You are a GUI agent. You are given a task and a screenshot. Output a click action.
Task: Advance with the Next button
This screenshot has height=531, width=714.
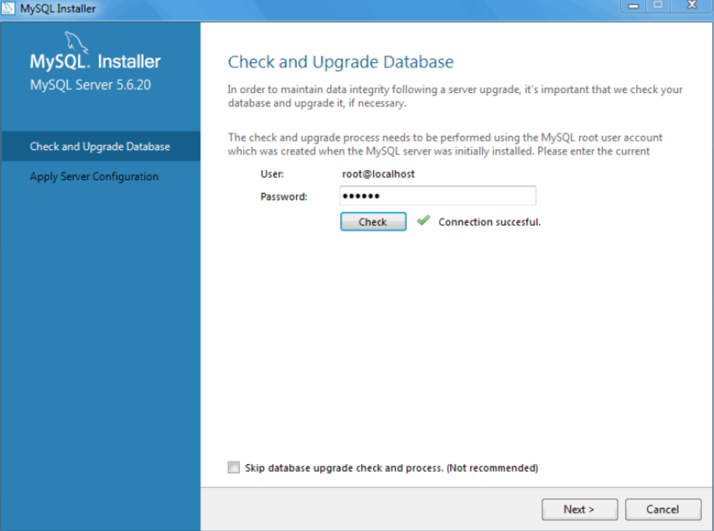(579, 509)
